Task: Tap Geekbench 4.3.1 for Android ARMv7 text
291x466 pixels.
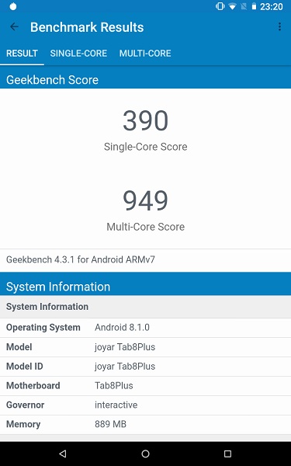Action: point(81,259)
